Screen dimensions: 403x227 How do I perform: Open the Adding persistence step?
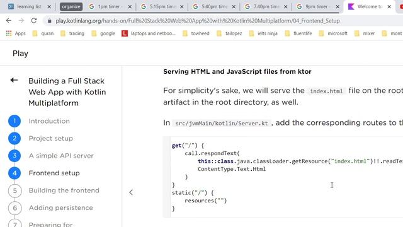[x=61, y=207]
